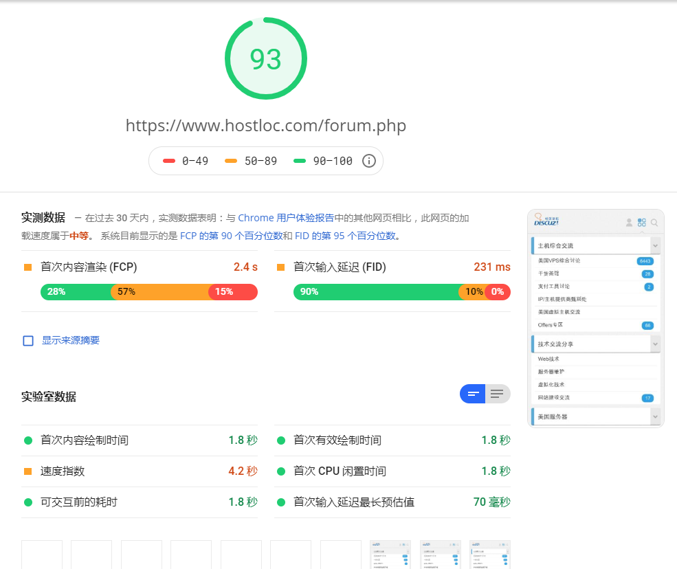Click the badge beside 支付工具讨论
This screenshot has width=677, height=569.
(649, 287)
